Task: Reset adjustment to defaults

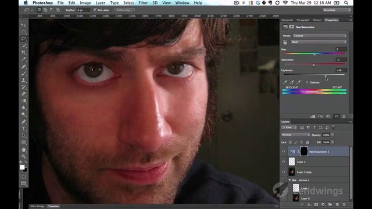Action: 328,116
